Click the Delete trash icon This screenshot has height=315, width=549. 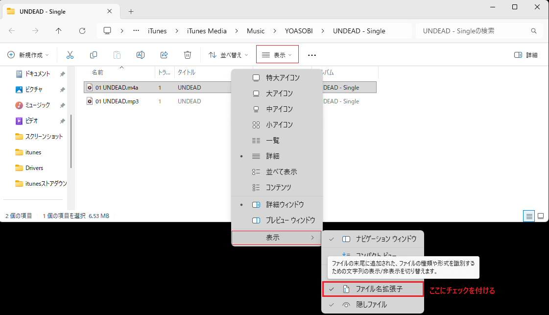coord(188,54)
